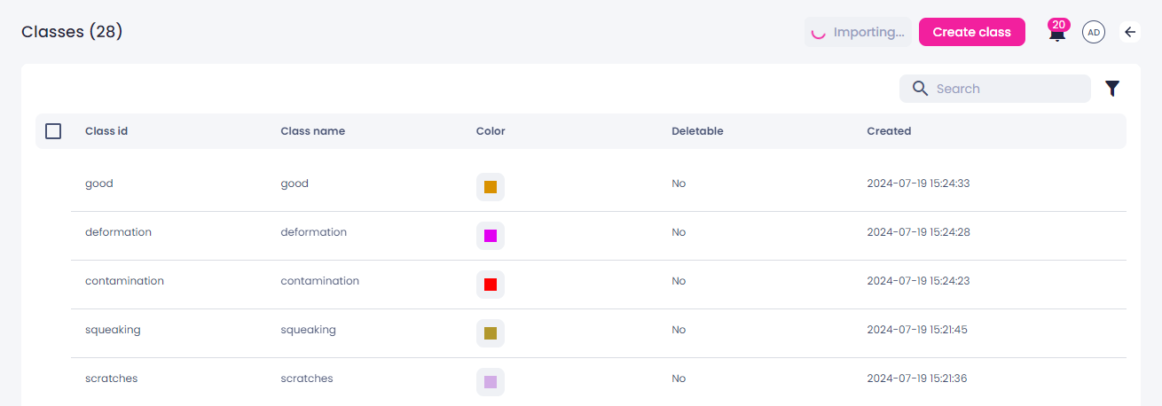Click the 20 notification count badge
1162x406 pixels.
1058,25
